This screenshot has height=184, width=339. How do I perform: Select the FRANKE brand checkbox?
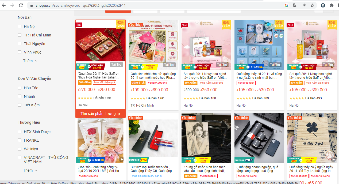click(x=20, y=140)
